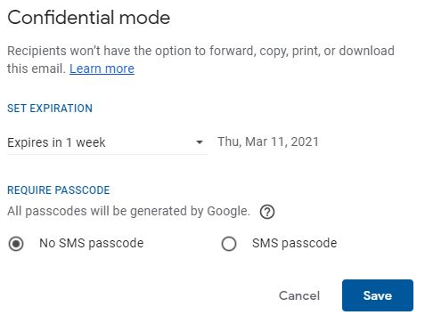425x323 pixels.
Task: Save the confidential mode settings
Action: pyautogui.click(x=378, y=295)
